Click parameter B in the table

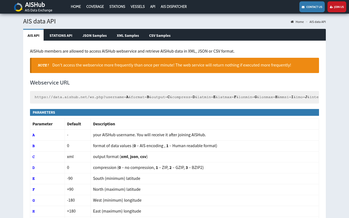[x=34, y=146]
